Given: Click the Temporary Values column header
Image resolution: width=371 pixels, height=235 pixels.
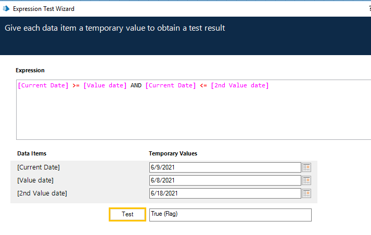Looking at the screenshot, I should click(173, 153).
